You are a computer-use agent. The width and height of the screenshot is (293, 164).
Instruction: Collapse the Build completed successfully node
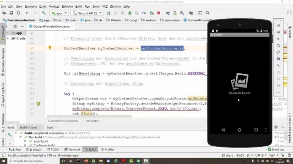[16, 133]
